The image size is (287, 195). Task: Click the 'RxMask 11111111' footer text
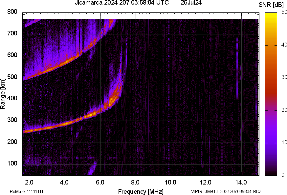point(27,191)
